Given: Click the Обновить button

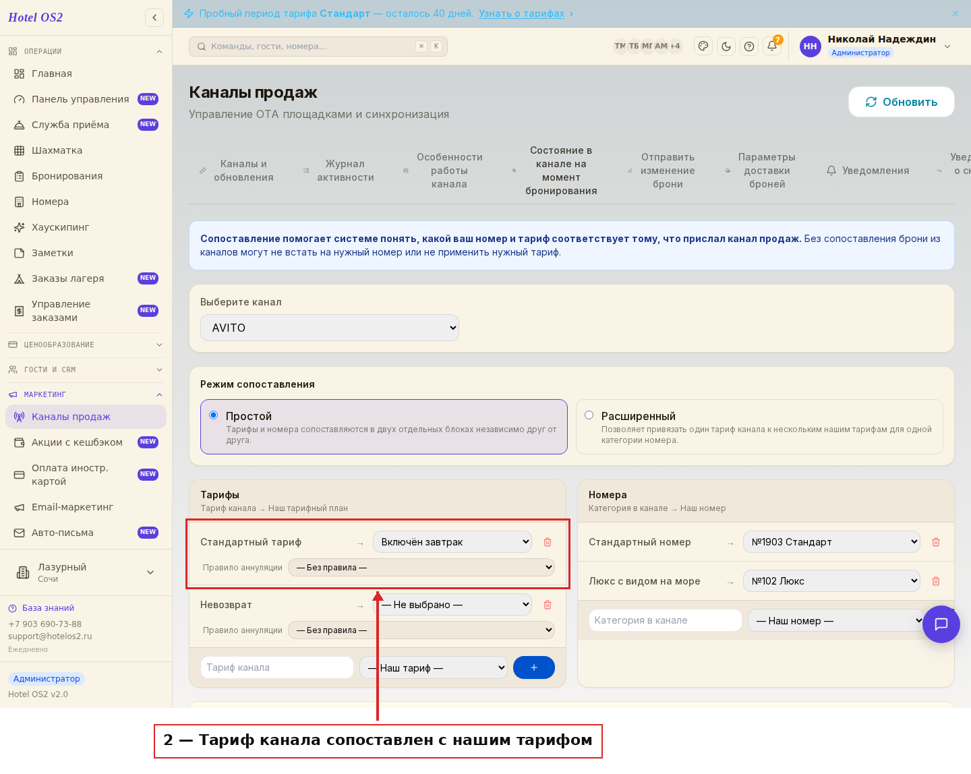Looking at the screenshot, I should [902, 102].
